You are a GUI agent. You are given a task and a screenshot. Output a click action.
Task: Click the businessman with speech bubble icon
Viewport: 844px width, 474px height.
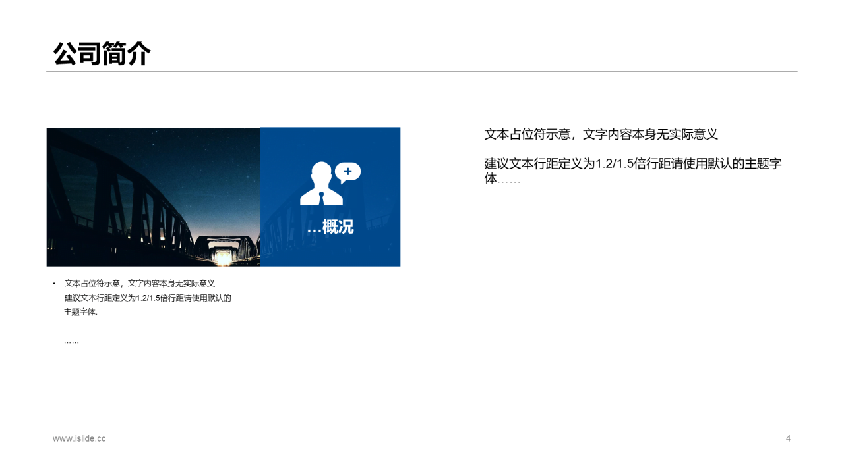330,183
